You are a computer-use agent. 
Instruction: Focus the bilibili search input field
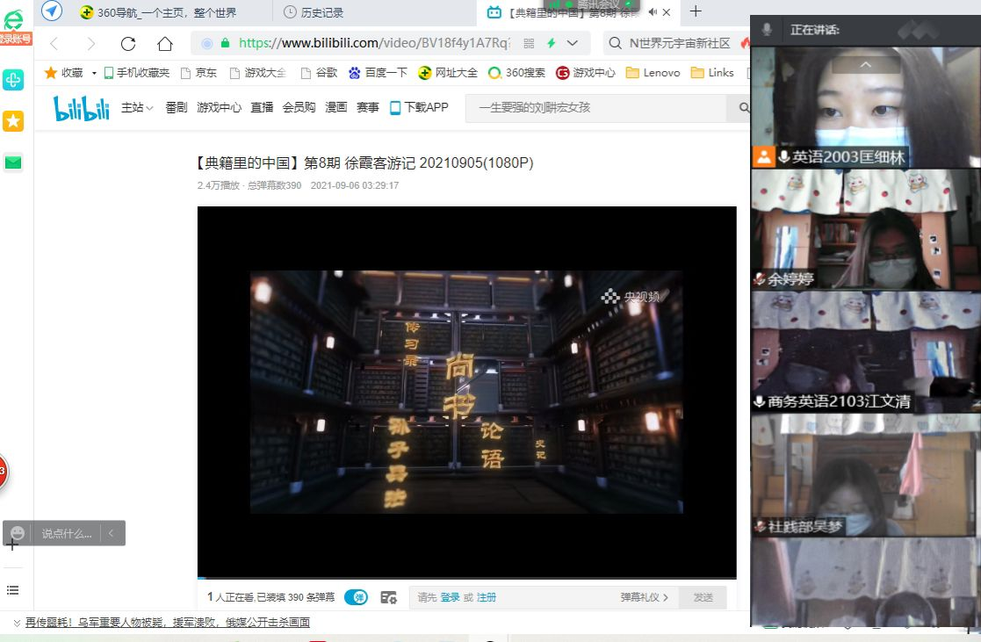pos(596,108)
